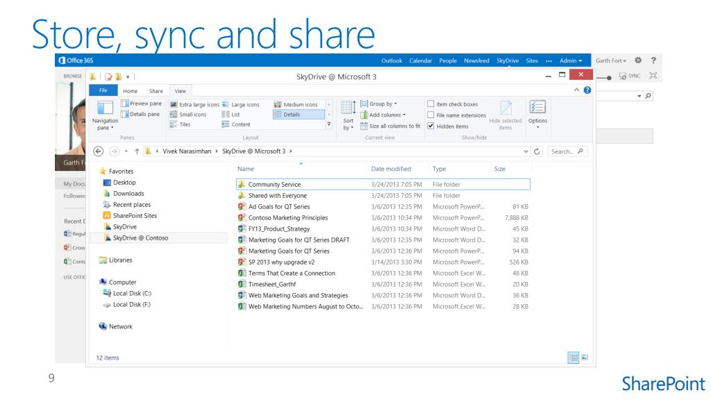Go up one folder level
Viewport: 711px width, 400px height.
137,151
